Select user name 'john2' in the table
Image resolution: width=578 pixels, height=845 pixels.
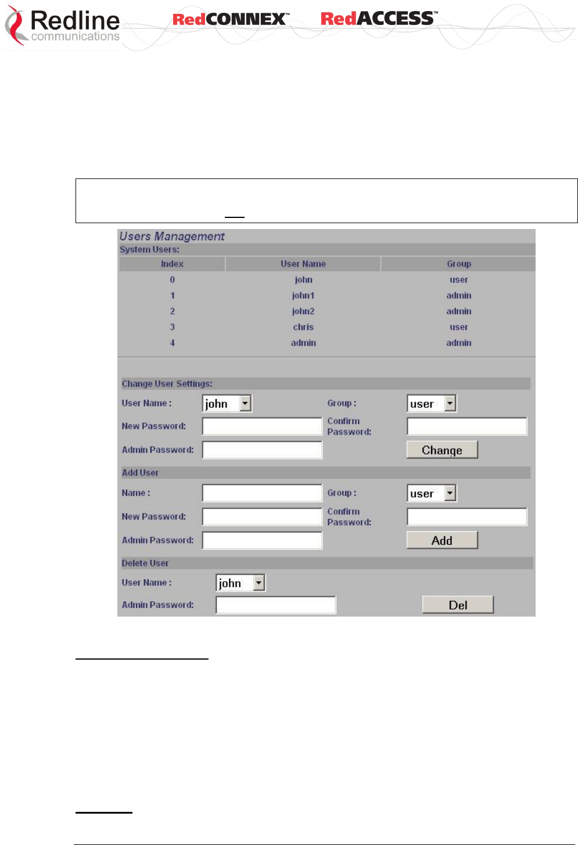coord(303,311)
